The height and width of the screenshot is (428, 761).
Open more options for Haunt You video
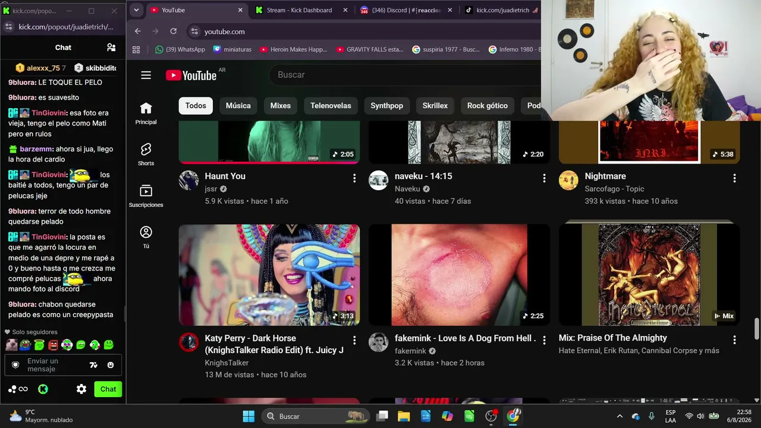(x=354, y=178)
